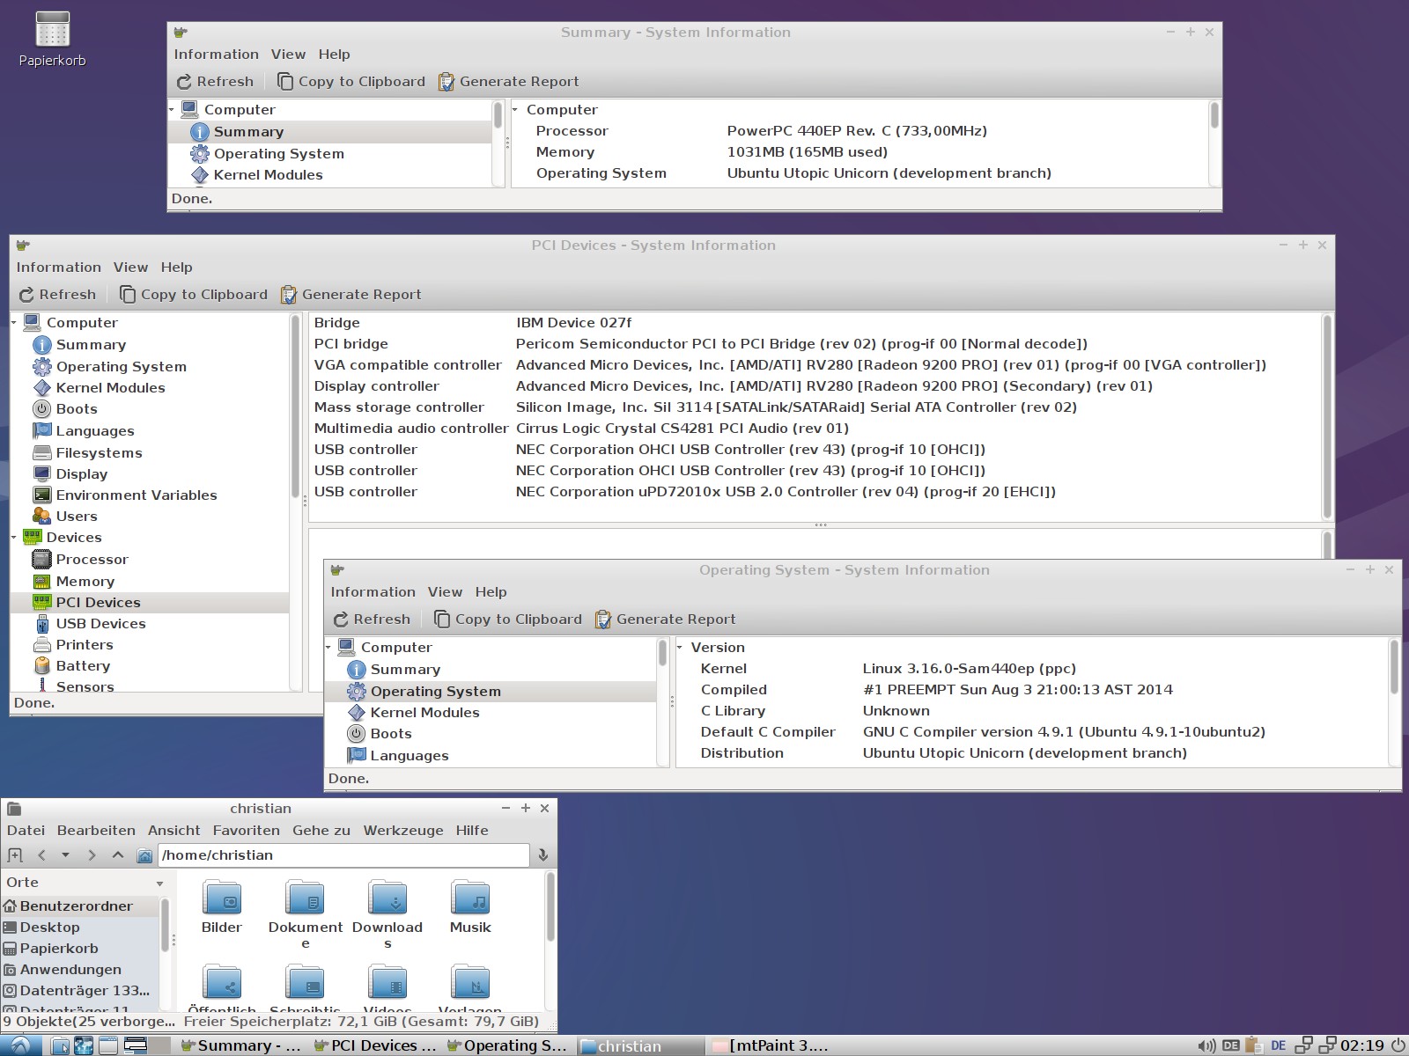Click the volume speaker icon in the system tray
1409x1056 pixels.
1207,1045
